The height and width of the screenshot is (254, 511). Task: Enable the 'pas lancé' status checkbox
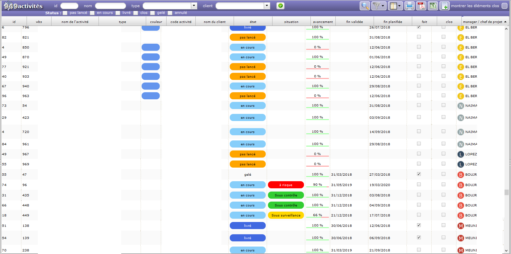tap(65, 13)
